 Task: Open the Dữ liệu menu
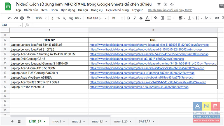83,10
